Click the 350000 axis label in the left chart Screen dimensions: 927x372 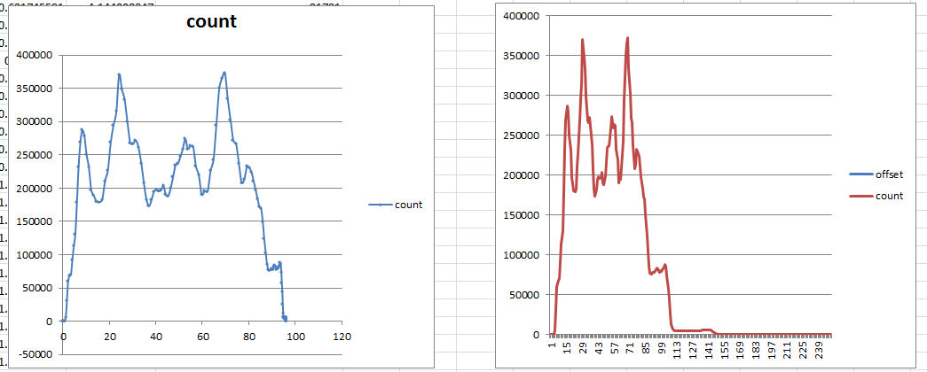coord(36,89)
